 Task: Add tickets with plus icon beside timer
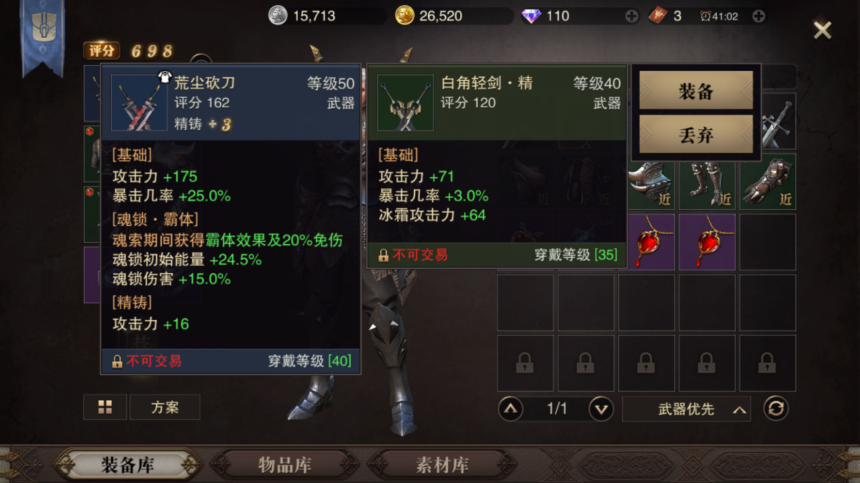(759, 17)
